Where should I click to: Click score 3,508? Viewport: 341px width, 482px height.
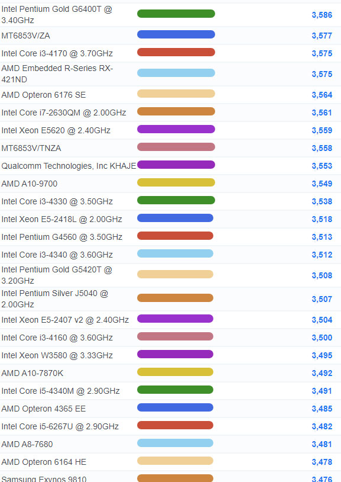(322, 275)
